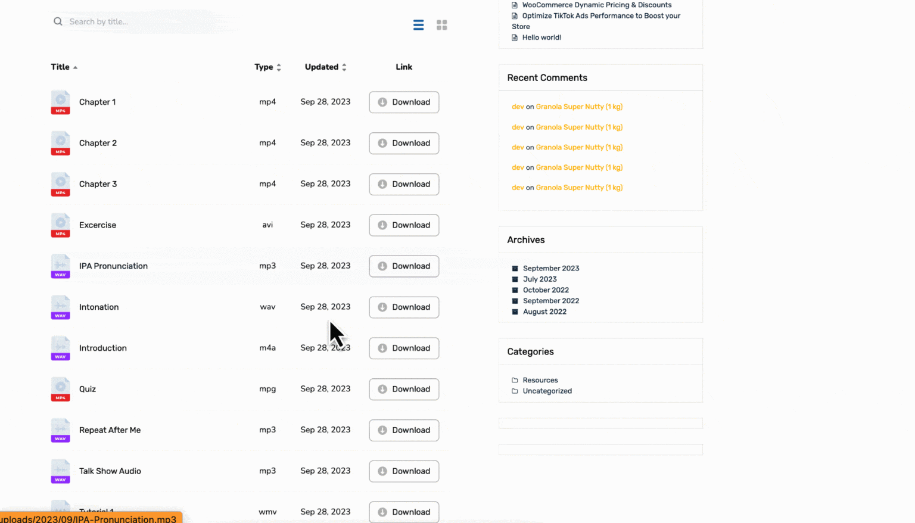Click the Excercise video file icon

point(60,225)
